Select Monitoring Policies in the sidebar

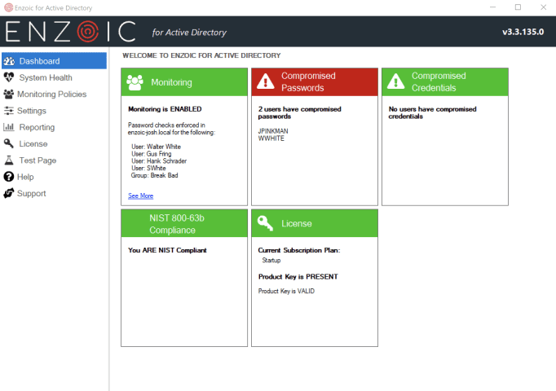[51, 94]
